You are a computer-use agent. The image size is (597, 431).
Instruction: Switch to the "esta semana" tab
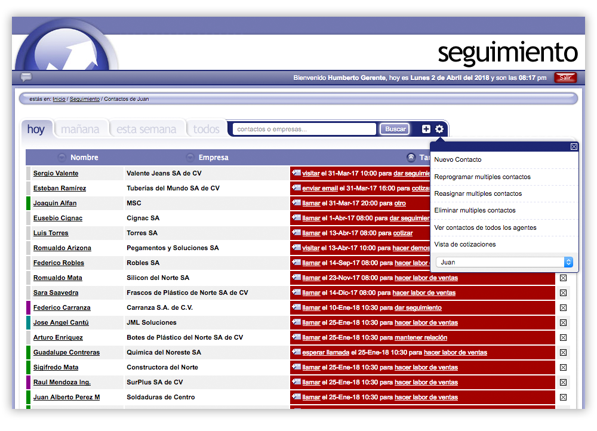146,130
